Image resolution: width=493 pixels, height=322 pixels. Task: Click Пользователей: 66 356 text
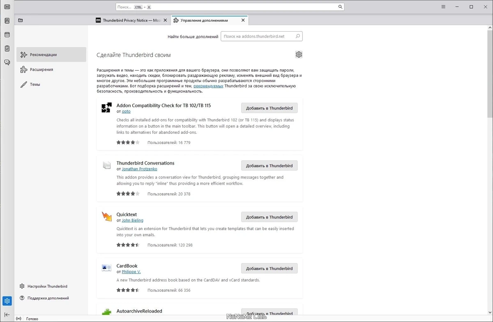tap(169, 290)
